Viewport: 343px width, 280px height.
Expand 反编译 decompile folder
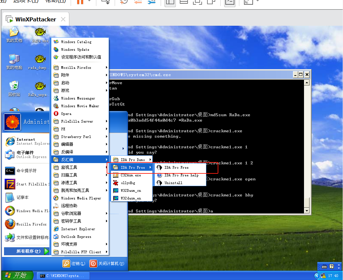click(x=80, y=152)
